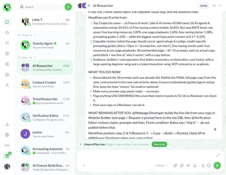Open the text formatting icon
The height and width of the screenshot is (175, 226).
[203, 165]
